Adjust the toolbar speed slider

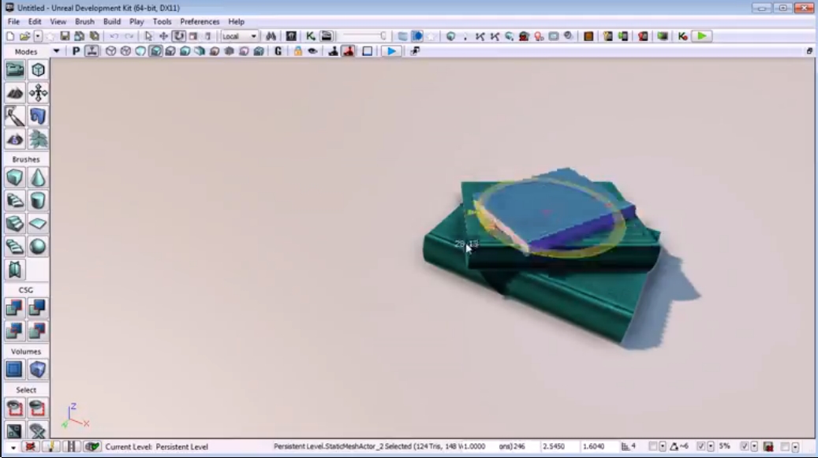[x=364, y=36]
